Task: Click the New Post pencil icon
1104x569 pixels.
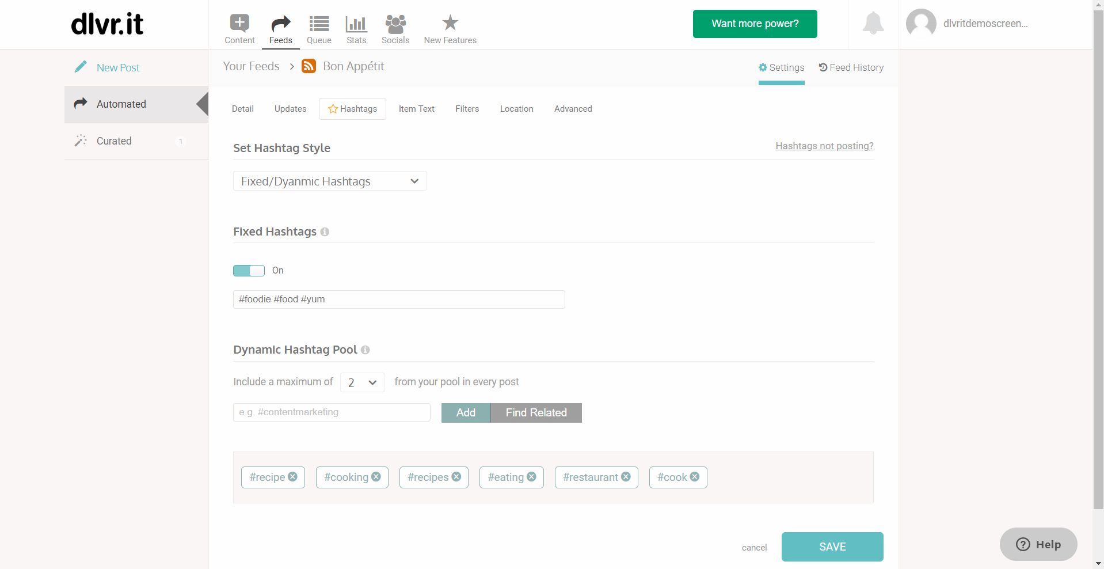Action: tap(81, 67)
